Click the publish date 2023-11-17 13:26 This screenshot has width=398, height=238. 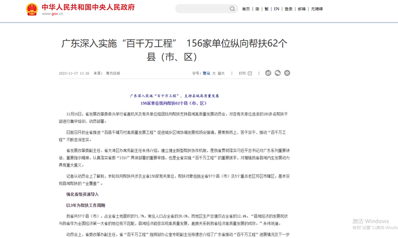74,73
